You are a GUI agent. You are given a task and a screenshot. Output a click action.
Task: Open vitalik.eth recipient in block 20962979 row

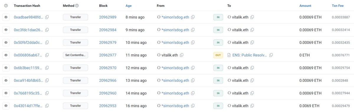coord(240,43)
